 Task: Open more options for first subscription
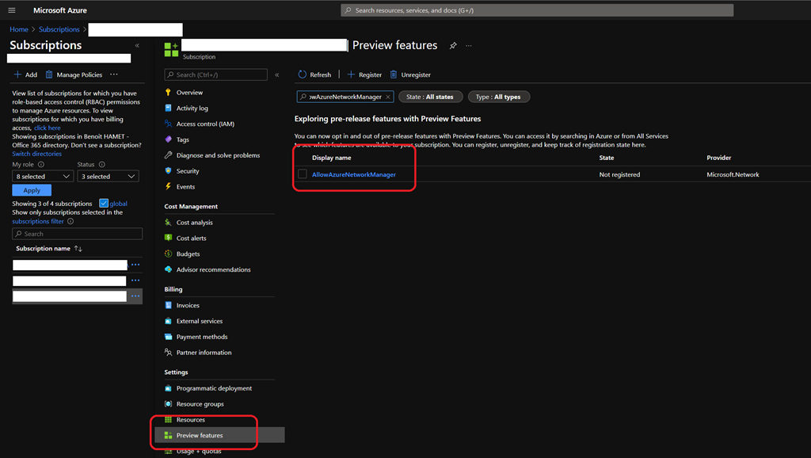point(135,265)
